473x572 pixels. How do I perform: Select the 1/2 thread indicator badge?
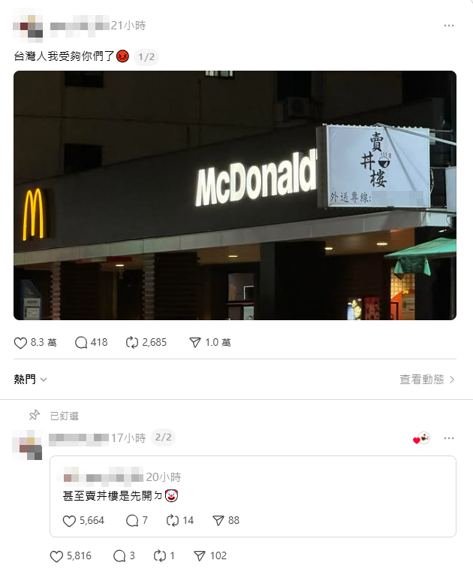(x=146, y=57)
